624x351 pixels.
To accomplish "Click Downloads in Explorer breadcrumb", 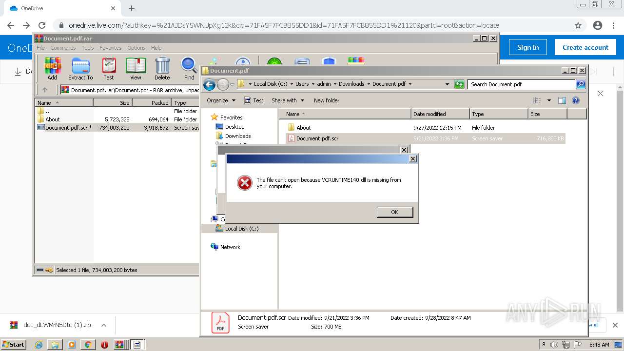I will coord(351,84).
